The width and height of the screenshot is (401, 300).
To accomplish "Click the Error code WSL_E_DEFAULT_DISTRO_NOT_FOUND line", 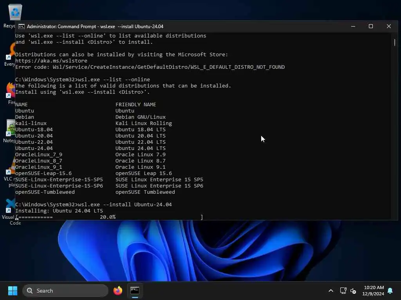I will tap(150, 67).
